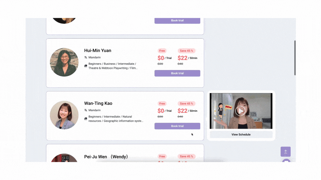Click the language icon near Pei-Ju Wen's name
The height and width of the screenshot is (180, 321).
point(86,163)
